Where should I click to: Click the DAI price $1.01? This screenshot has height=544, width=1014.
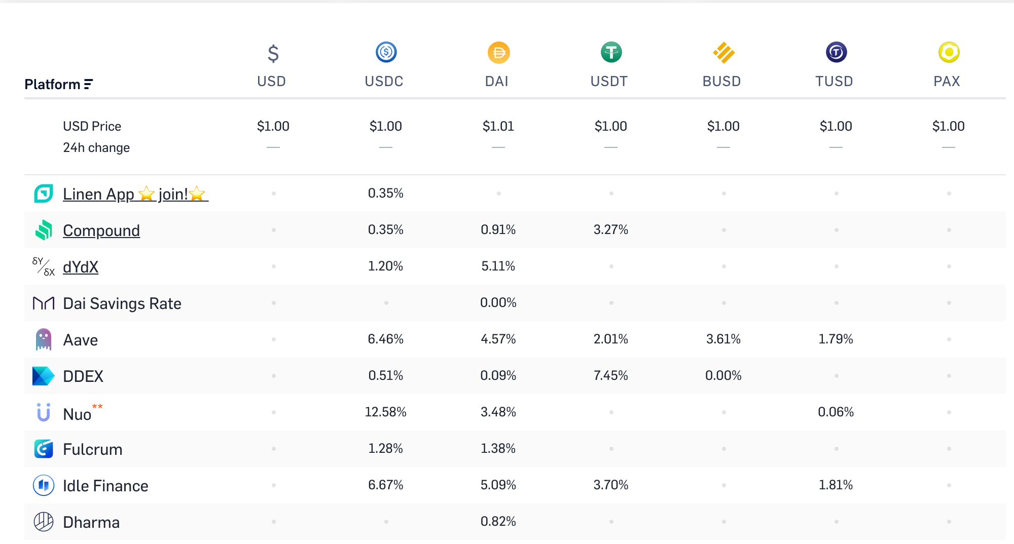point(498,126)
